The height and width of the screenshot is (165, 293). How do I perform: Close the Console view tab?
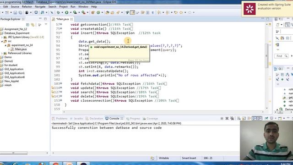pyautogui.click(x=122, y=119)
